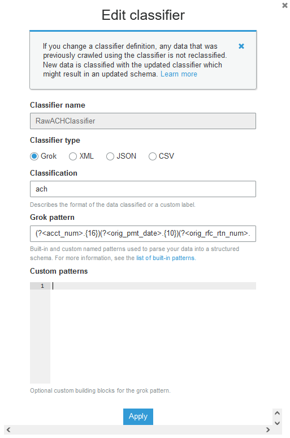Click the scroll left arrow icon
290x438 pixels.
[8, 430]
